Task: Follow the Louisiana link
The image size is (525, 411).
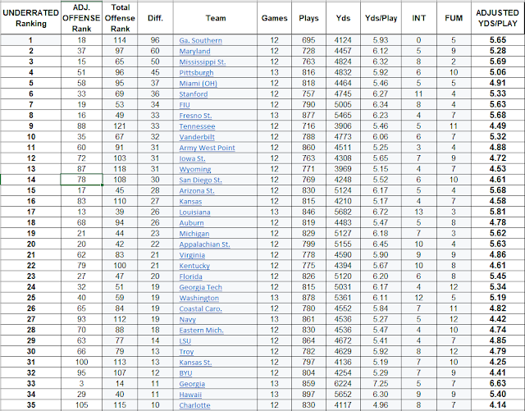Action: (194, 212)
